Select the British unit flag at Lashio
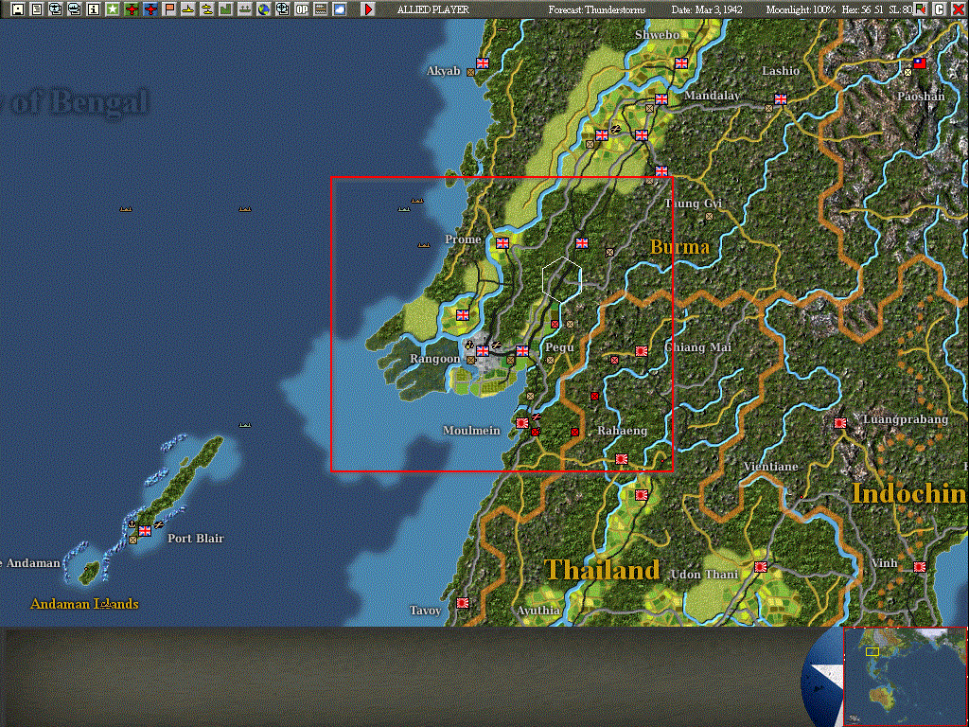 tap(781, 98)
